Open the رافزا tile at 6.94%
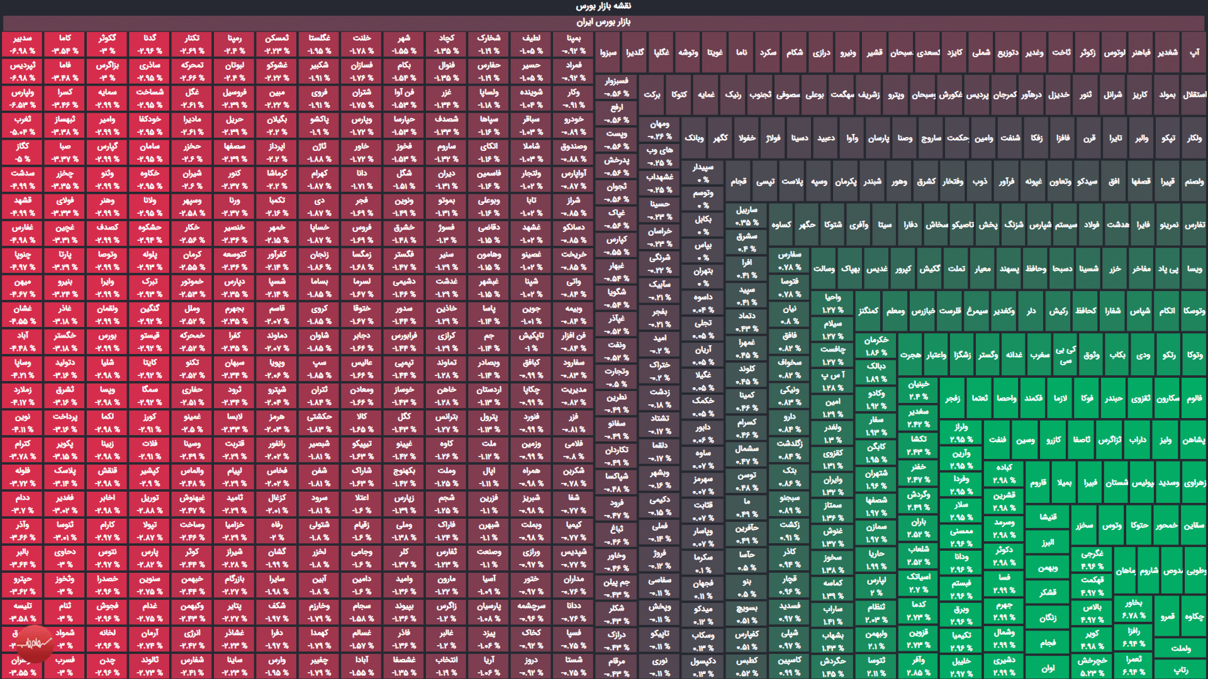The width and height of the screenshot is (1208, 679). coord(1133,637)
